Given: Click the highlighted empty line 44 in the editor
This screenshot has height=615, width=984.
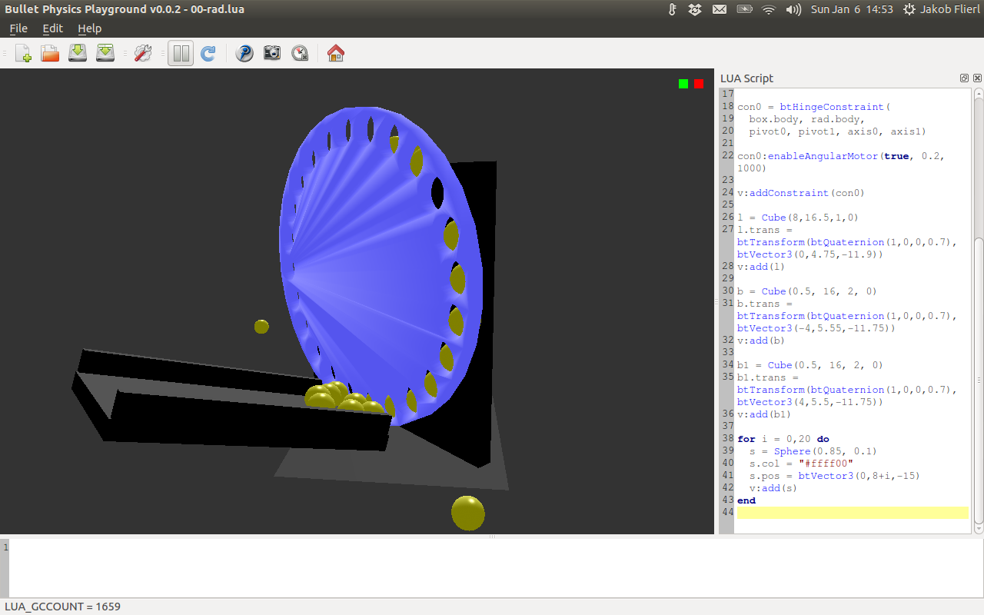Looking at the screenshot, I should tap(852, 513).
